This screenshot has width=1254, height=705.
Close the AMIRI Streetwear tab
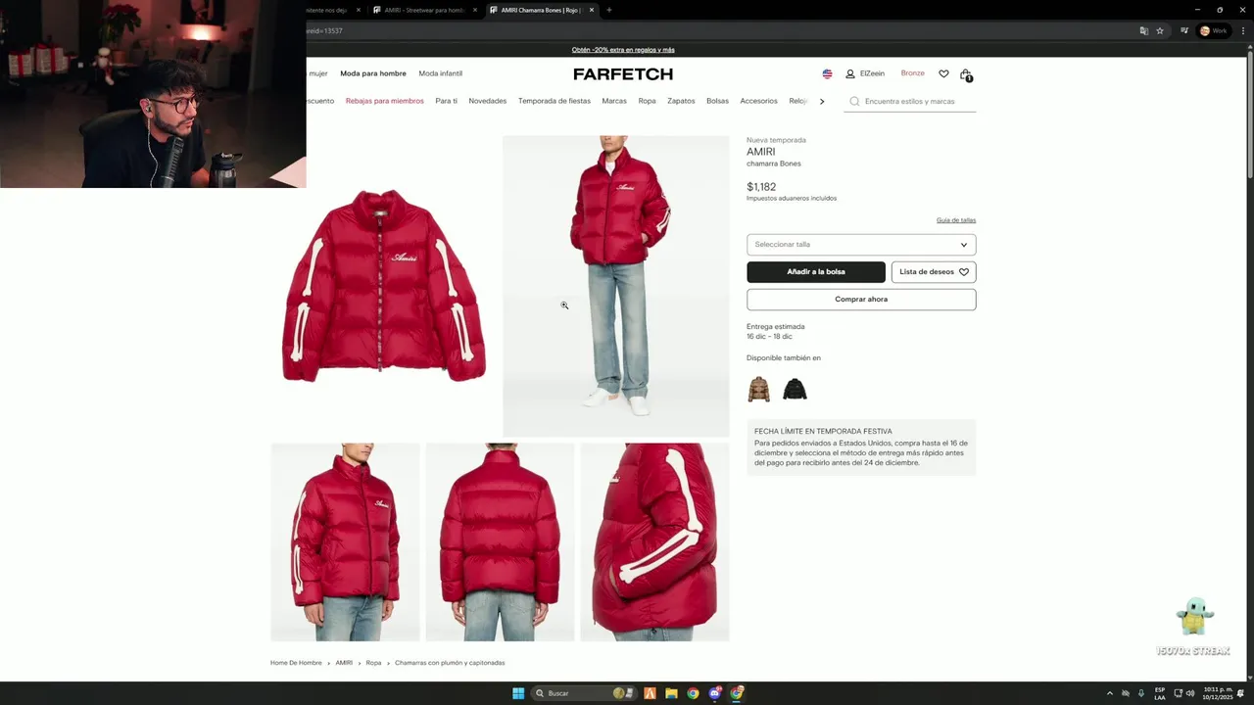point(475,10)
